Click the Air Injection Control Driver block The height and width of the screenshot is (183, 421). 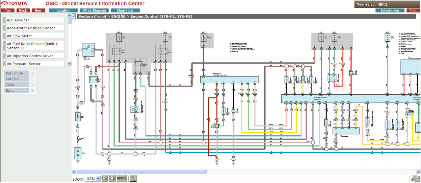coord(230,80)
